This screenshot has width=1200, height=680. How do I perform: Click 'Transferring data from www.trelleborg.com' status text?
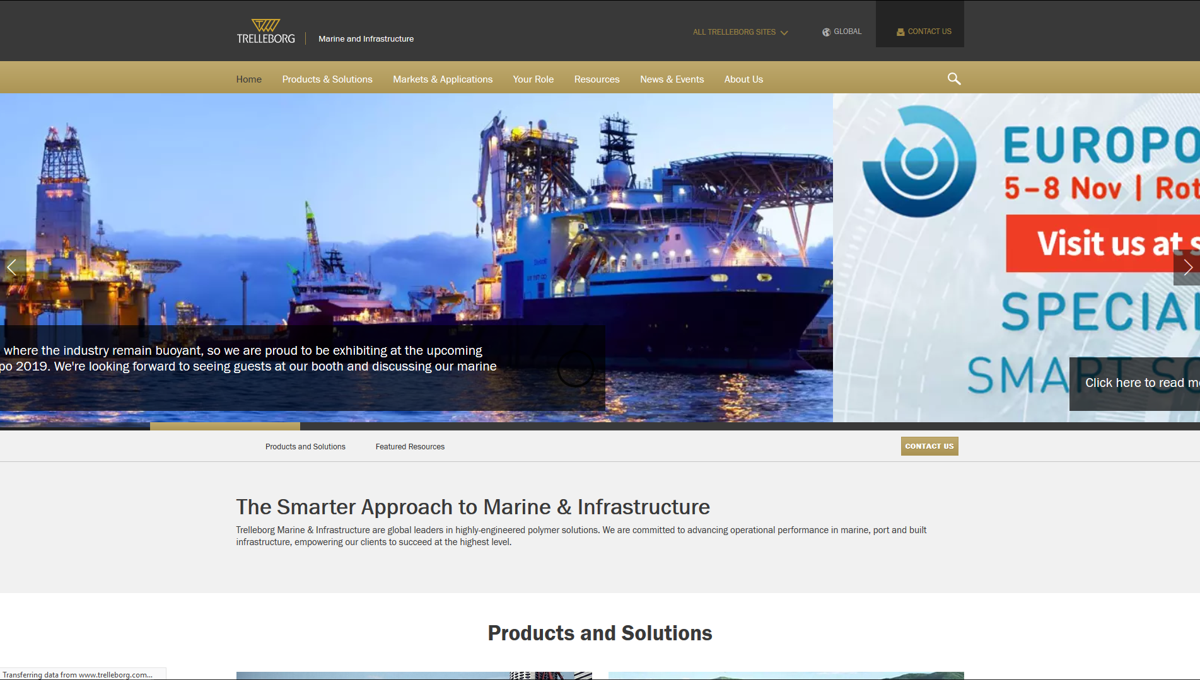78,674
